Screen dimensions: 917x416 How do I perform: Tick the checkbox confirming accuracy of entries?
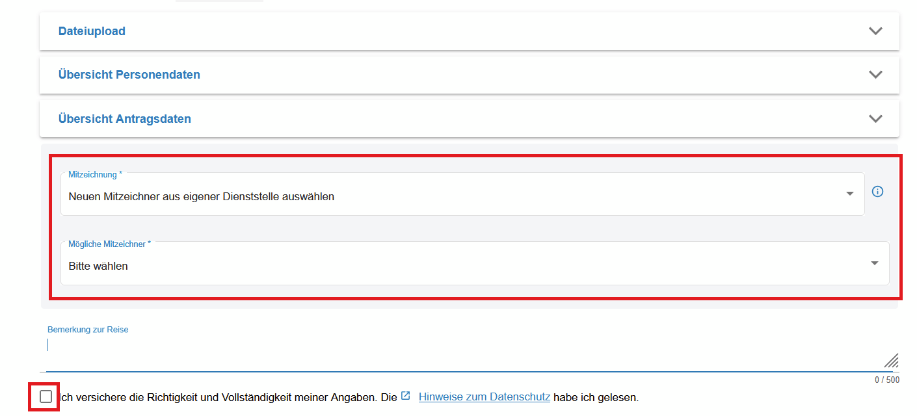46,396
